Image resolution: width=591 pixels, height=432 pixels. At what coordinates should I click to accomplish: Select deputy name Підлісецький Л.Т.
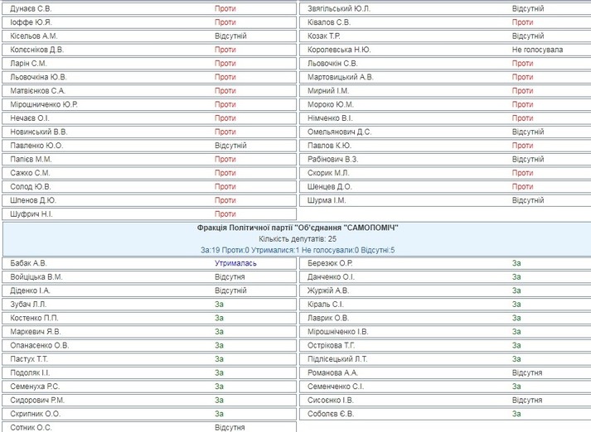[x=337, y=358]
